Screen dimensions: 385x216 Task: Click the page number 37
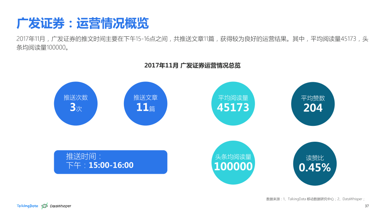[367, 206]
